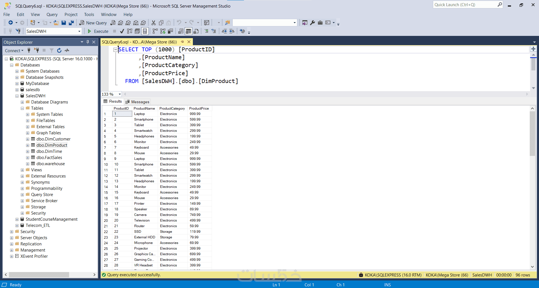Expand the dbo.DimCustomer table node
This screenshot has width=539, height=288.
click(x=28, y=139)
